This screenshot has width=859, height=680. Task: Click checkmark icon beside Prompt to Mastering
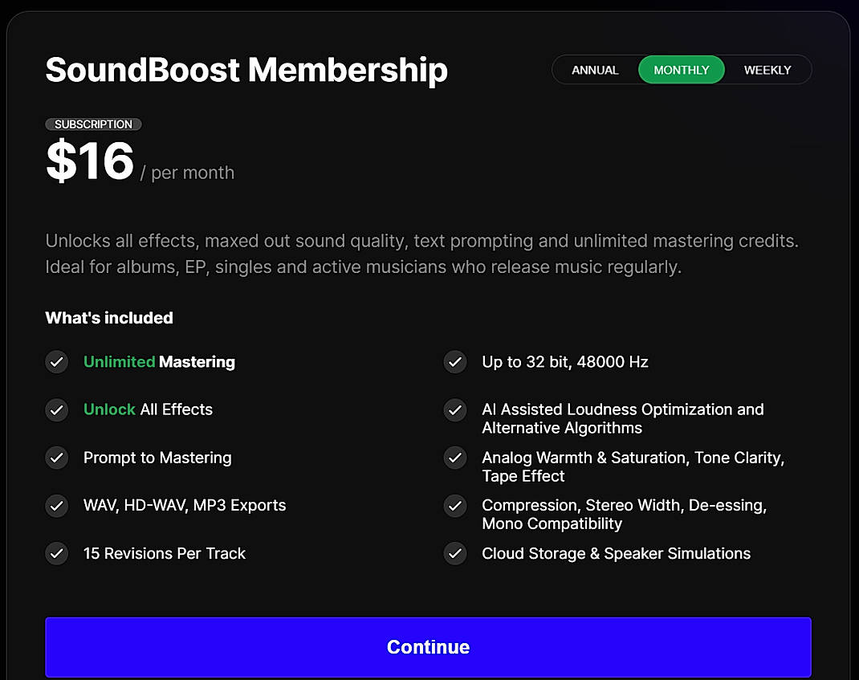[x=56, y=458]
